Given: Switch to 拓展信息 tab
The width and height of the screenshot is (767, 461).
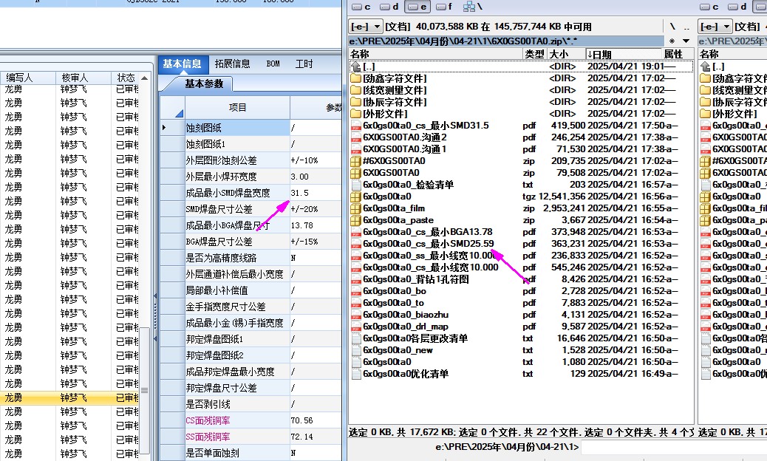Looking at the screenshot, I should pyautogui.click(x=232, y=64).
